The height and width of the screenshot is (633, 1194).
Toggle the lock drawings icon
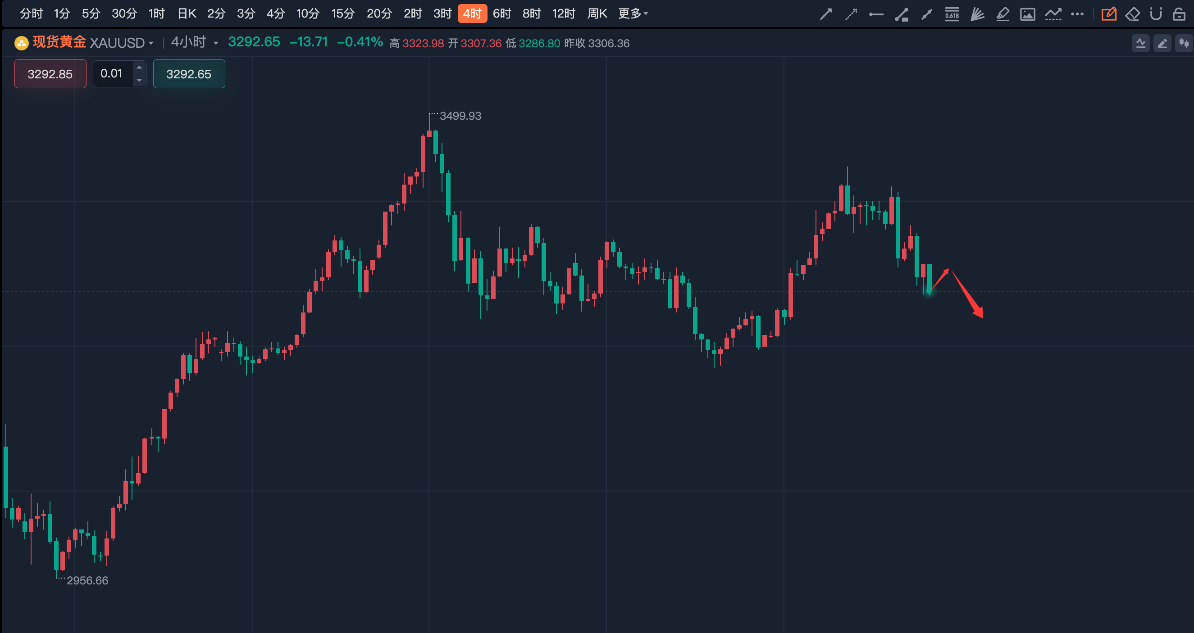pyautogui.click(x=1179, y=14)
